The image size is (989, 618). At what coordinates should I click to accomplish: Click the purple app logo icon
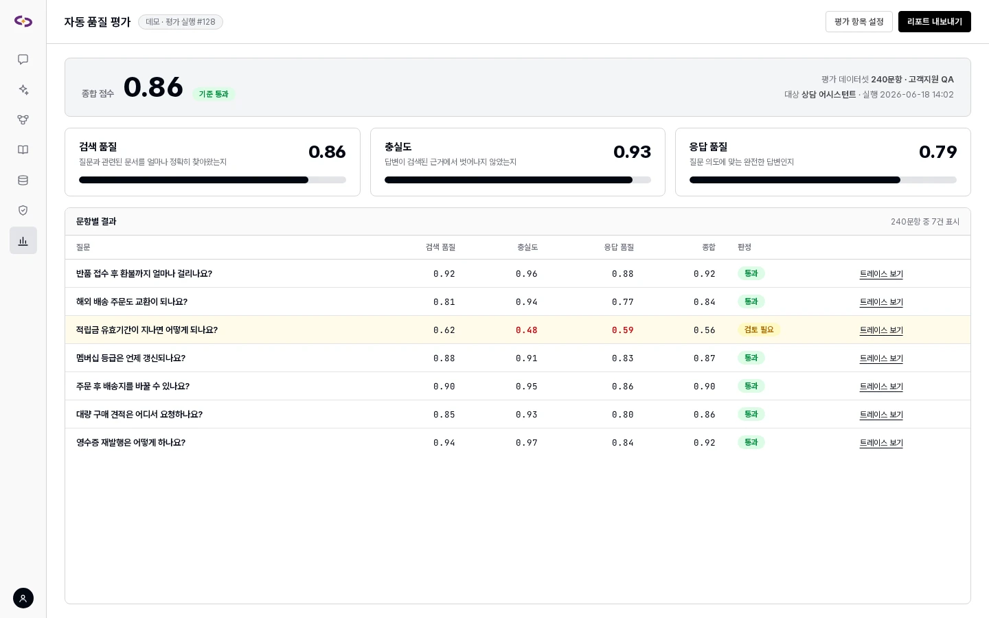tap(23, 21)
